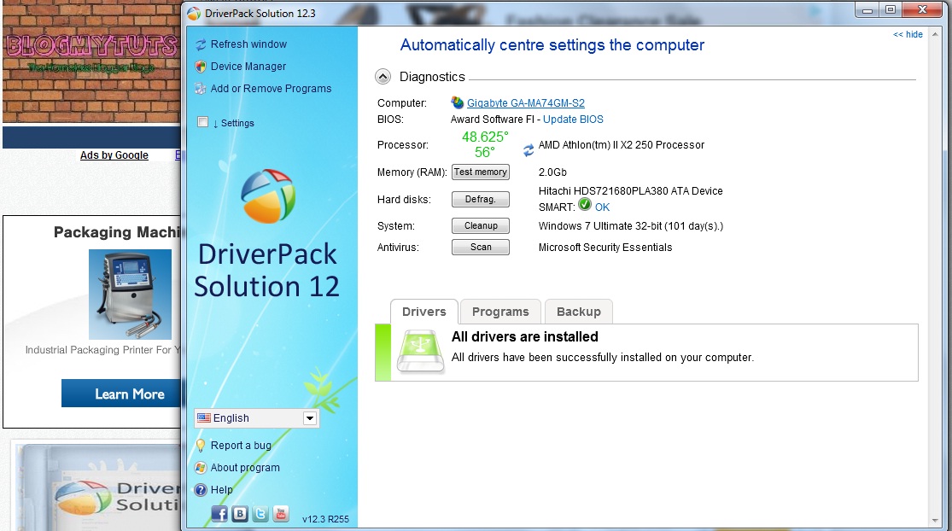Screen dimensions: 952x531
Task: Open the VK social icon
Action: [240, 514]
